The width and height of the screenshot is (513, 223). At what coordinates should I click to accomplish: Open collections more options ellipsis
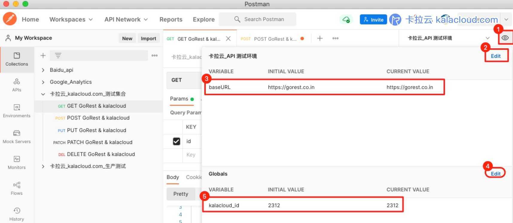click(x=154, y=55)
